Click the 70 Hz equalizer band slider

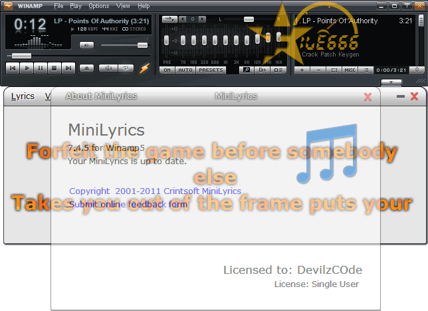coord(183,41)
